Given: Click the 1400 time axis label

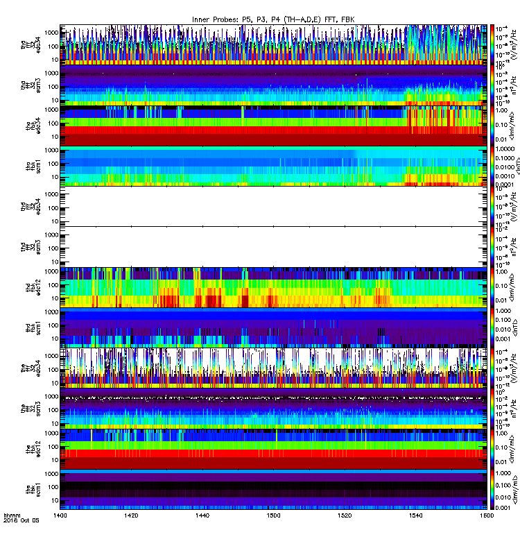Looking at the screenshot, I should (x=60, y=515).
